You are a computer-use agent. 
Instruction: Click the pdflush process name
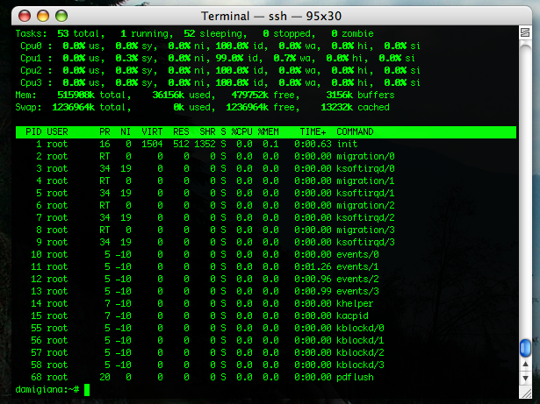pos(355,376)
